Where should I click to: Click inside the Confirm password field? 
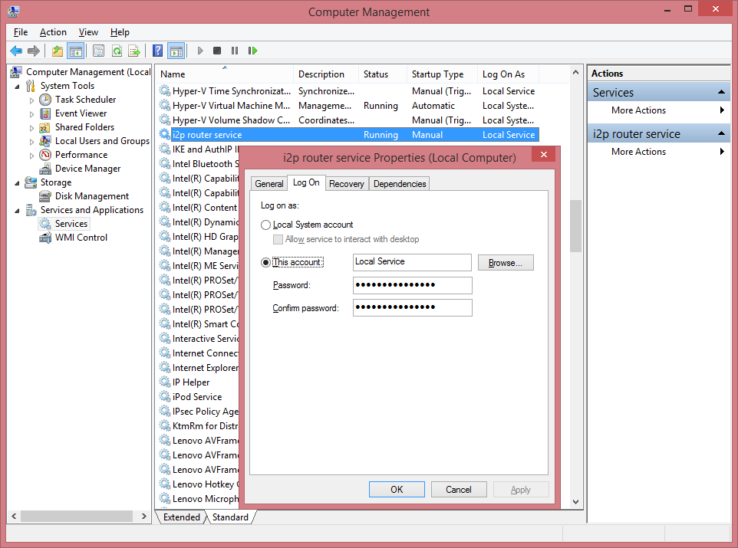point(412,307)
